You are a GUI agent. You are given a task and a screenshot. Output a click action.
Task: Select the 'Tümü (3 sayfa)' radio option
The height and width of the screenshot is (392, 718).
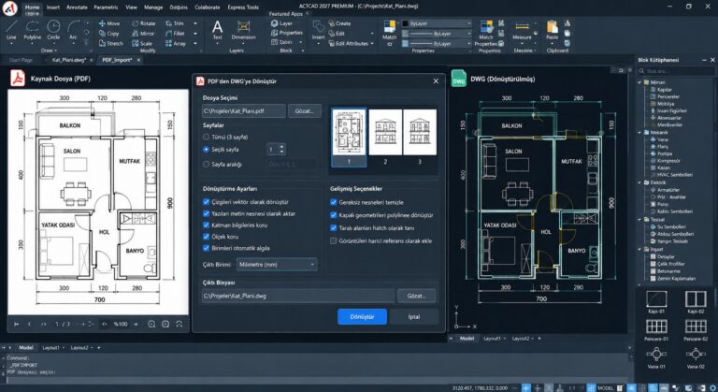point(206,138)
